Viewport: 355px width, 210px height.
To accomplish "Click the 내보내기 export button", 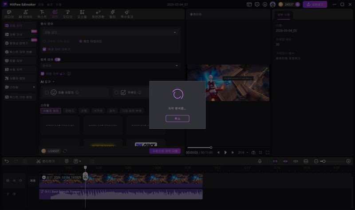I will [315, 4].
